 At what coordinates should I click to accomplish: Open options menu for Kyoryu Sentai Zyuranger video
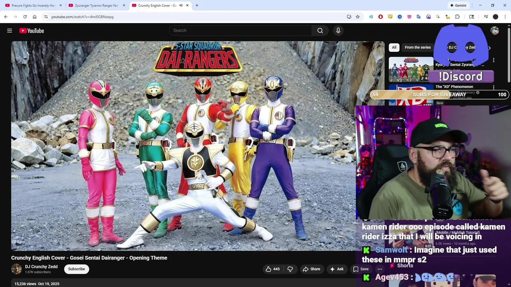click(494, 60)
